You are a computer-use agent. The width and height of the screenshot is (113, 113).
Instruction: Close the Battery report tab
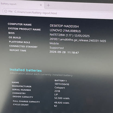tap(41, 5)
